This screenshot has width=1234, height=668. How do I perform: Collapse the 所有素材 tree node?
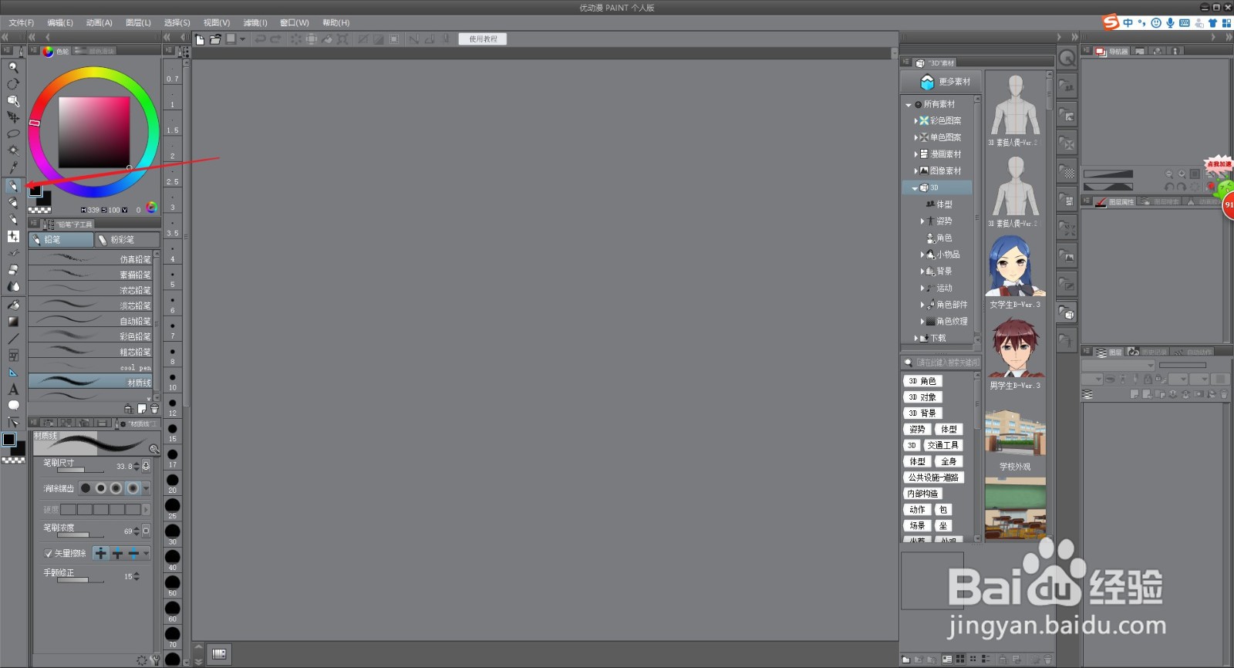pos(909,105)
